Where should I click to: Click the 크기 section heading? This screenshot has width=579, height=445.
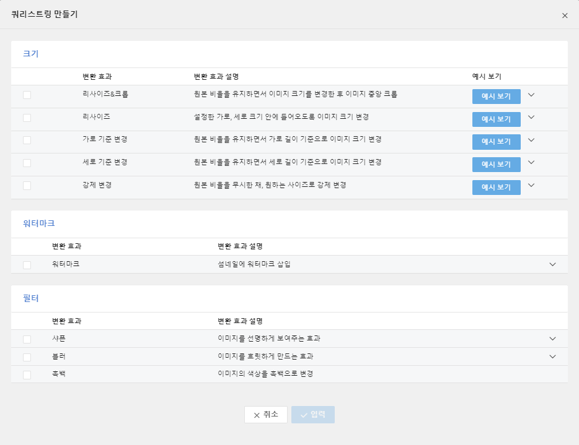(x=30, y=54)
